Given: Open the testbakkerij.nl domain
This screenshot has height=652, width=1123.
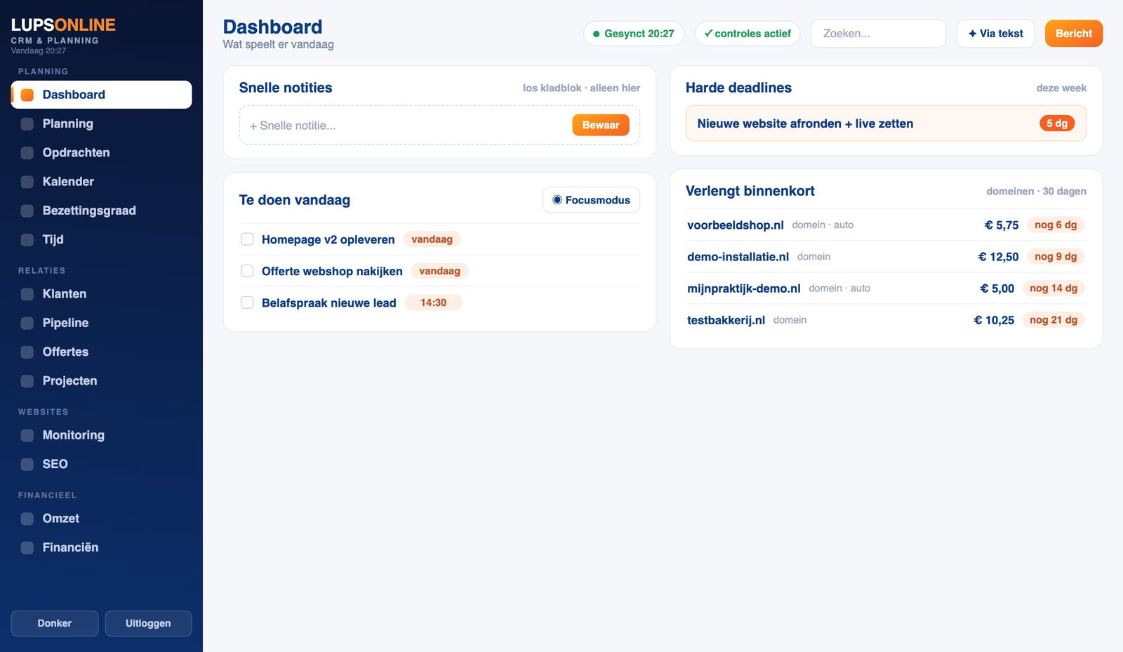Looking at the screenshot, I should (886, 319).
